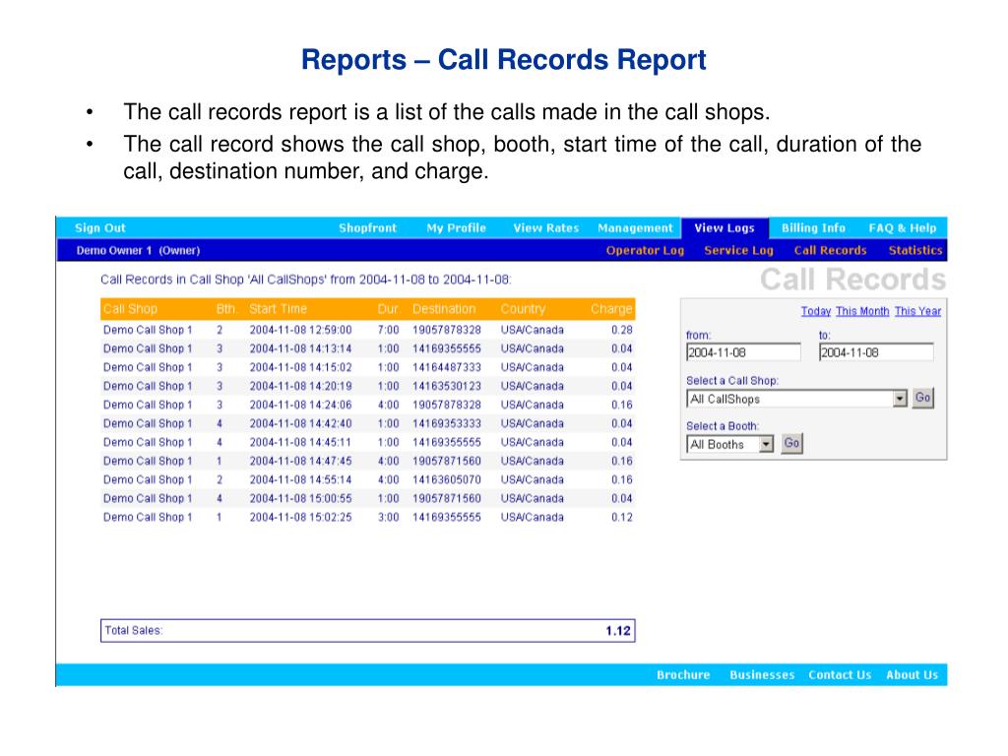Click the Businesses footer link
This screenshot has height=756, width=1008.
tap(762, 675)
